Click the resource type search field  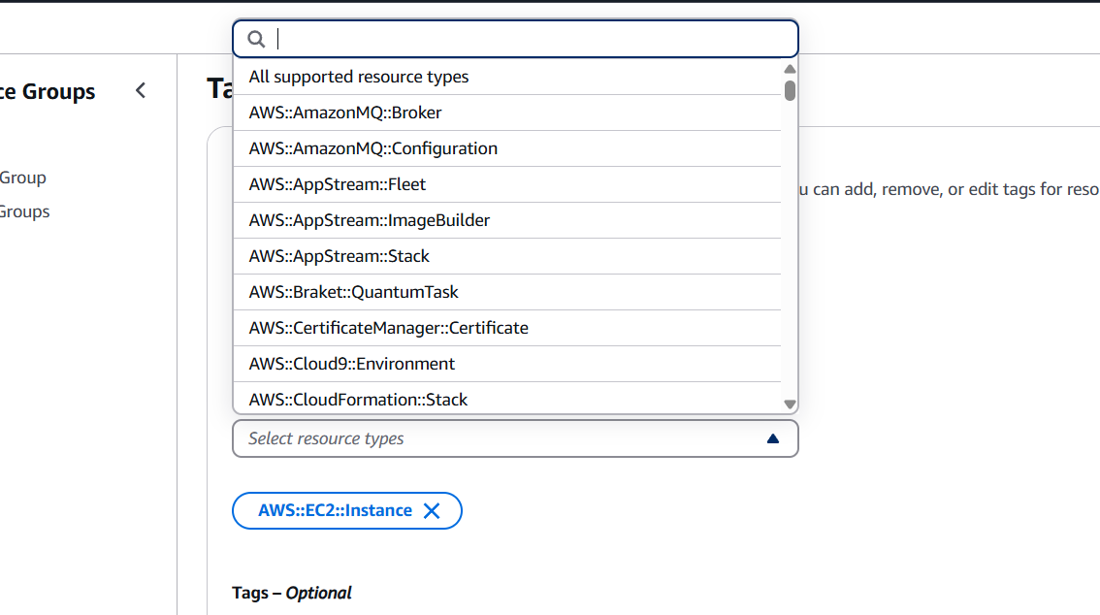click(515, 39)
